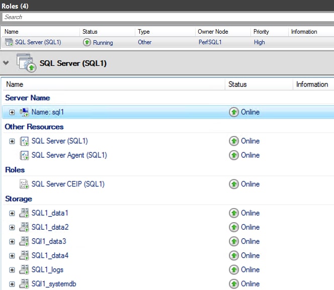This screenshot has height=290, width=334.
Task: Click the Online status icon for SQL1_logs
Action: 234,269
